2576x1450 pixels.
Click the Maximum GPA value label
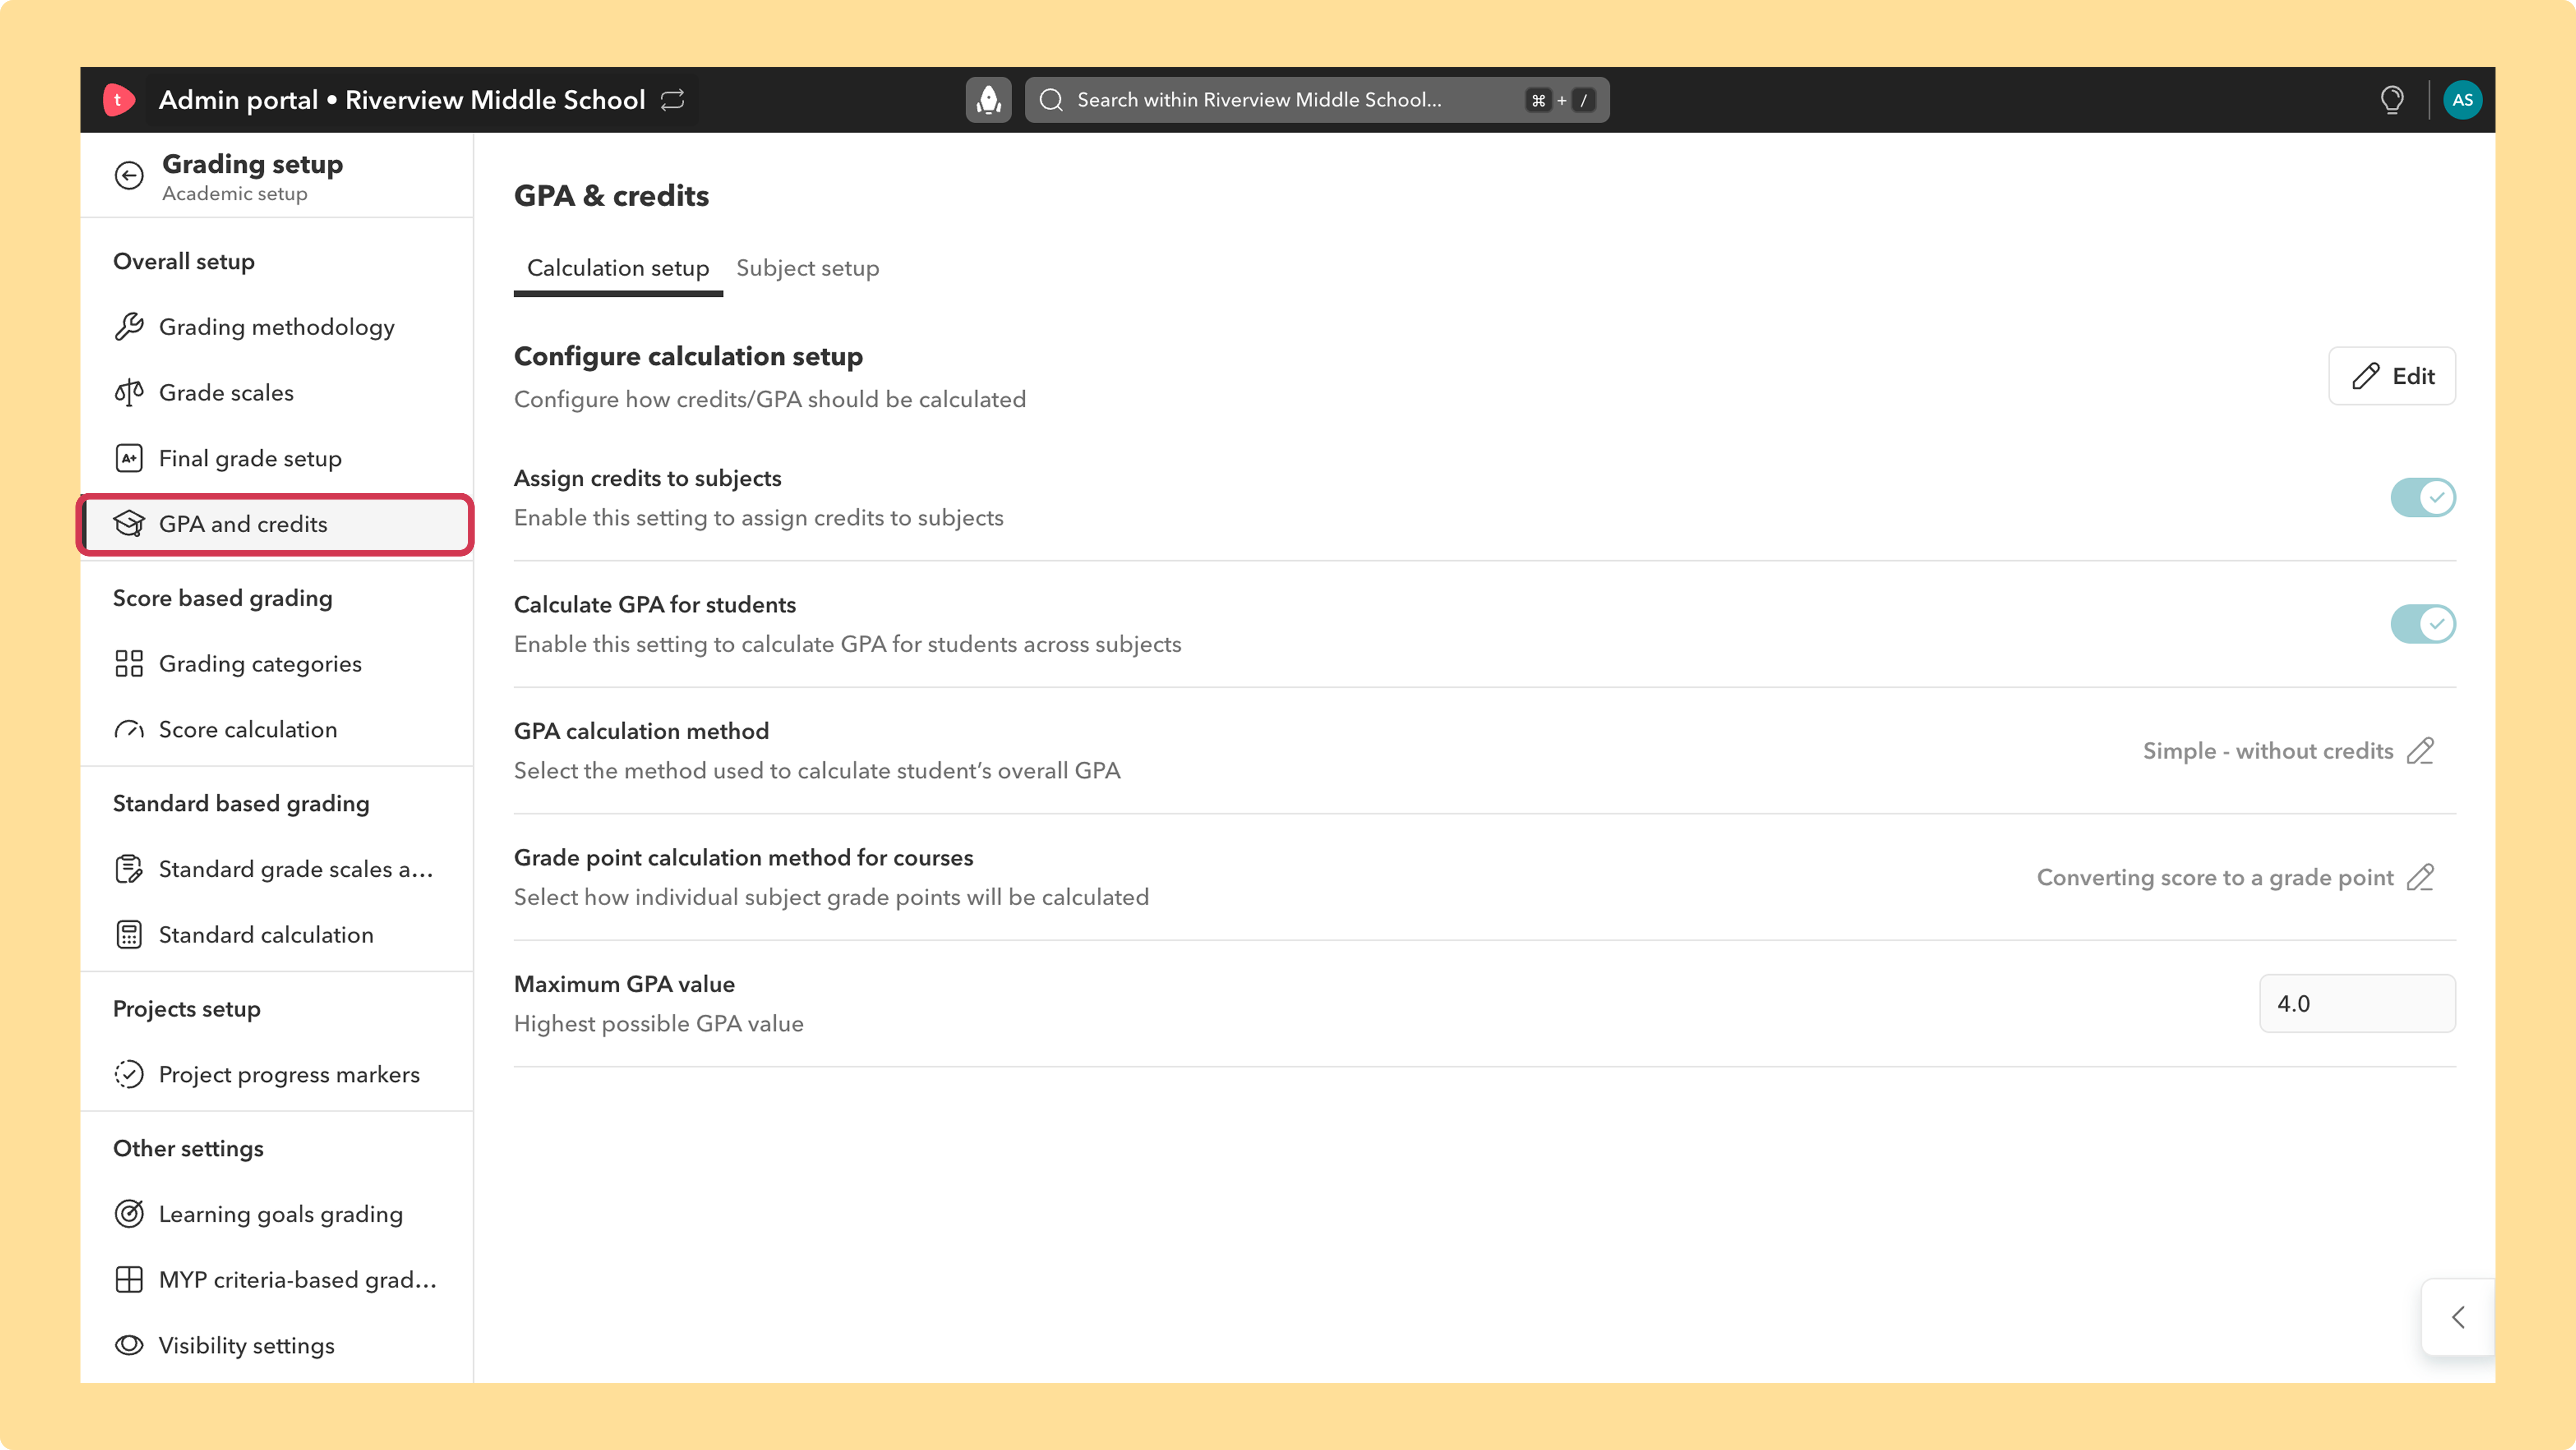click(624, 984)
